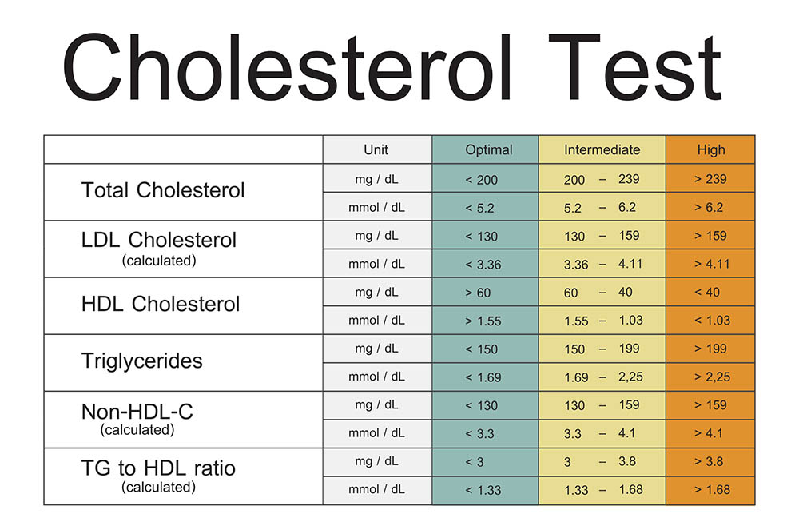799x530 pixels.
Task: Click the Triglycerides row label
Action: (142, 361)
